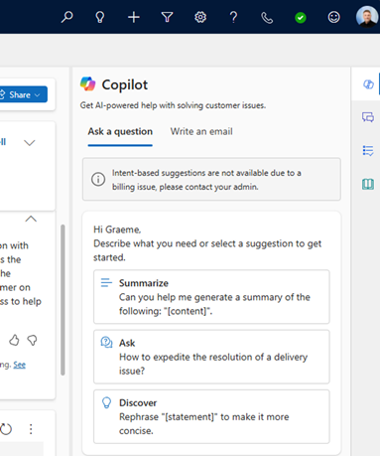Viewport: 380px width, 456px height.
Task: Open the phone dialer icon
Action: pos(267,18)
